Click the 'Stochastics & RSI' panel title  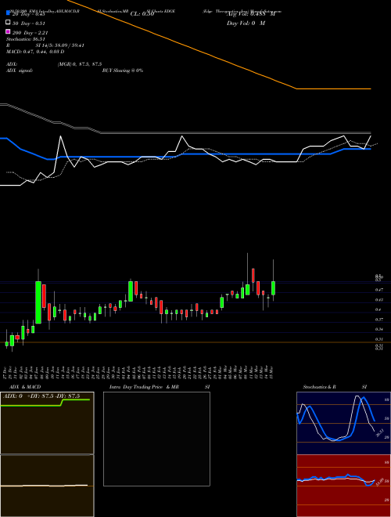335,387
